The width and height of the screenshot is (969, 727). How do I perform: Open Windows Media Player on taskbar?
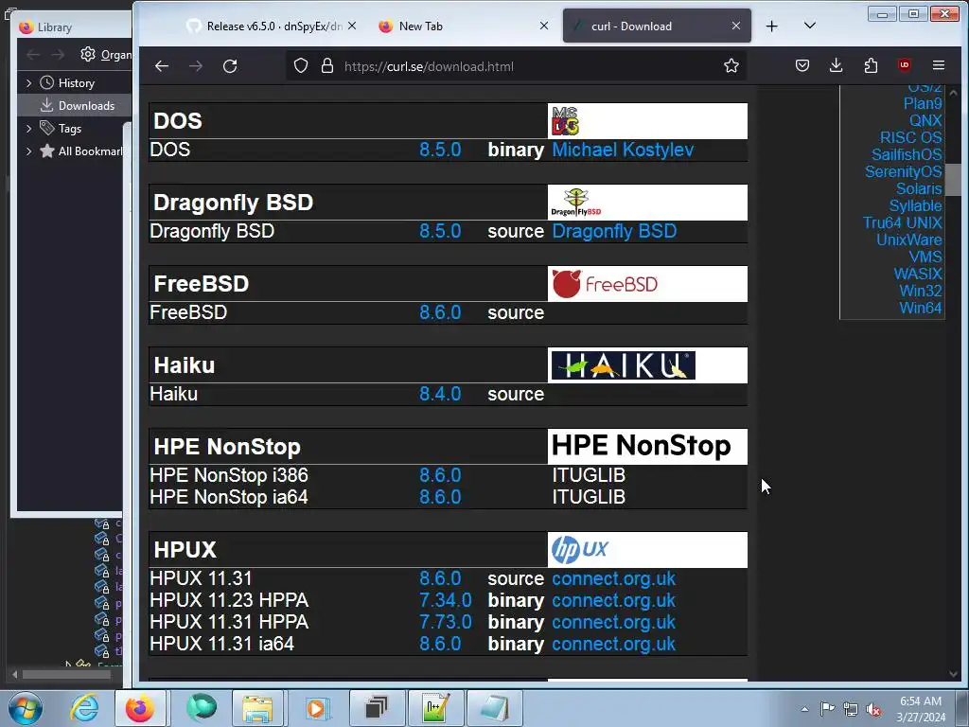tap(316, 708)
